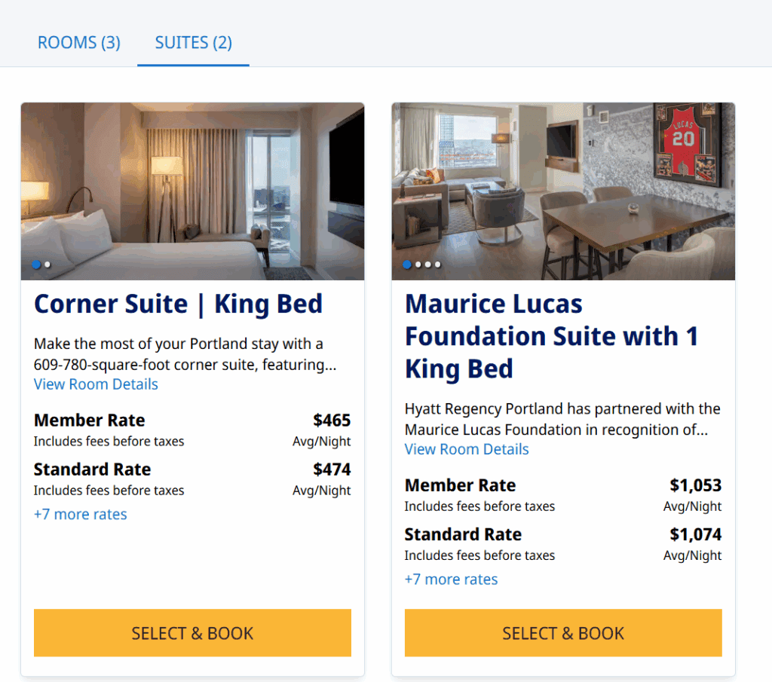
Task: Click Select & Book for Maurice Lucas suite
Action: [562, 633]
